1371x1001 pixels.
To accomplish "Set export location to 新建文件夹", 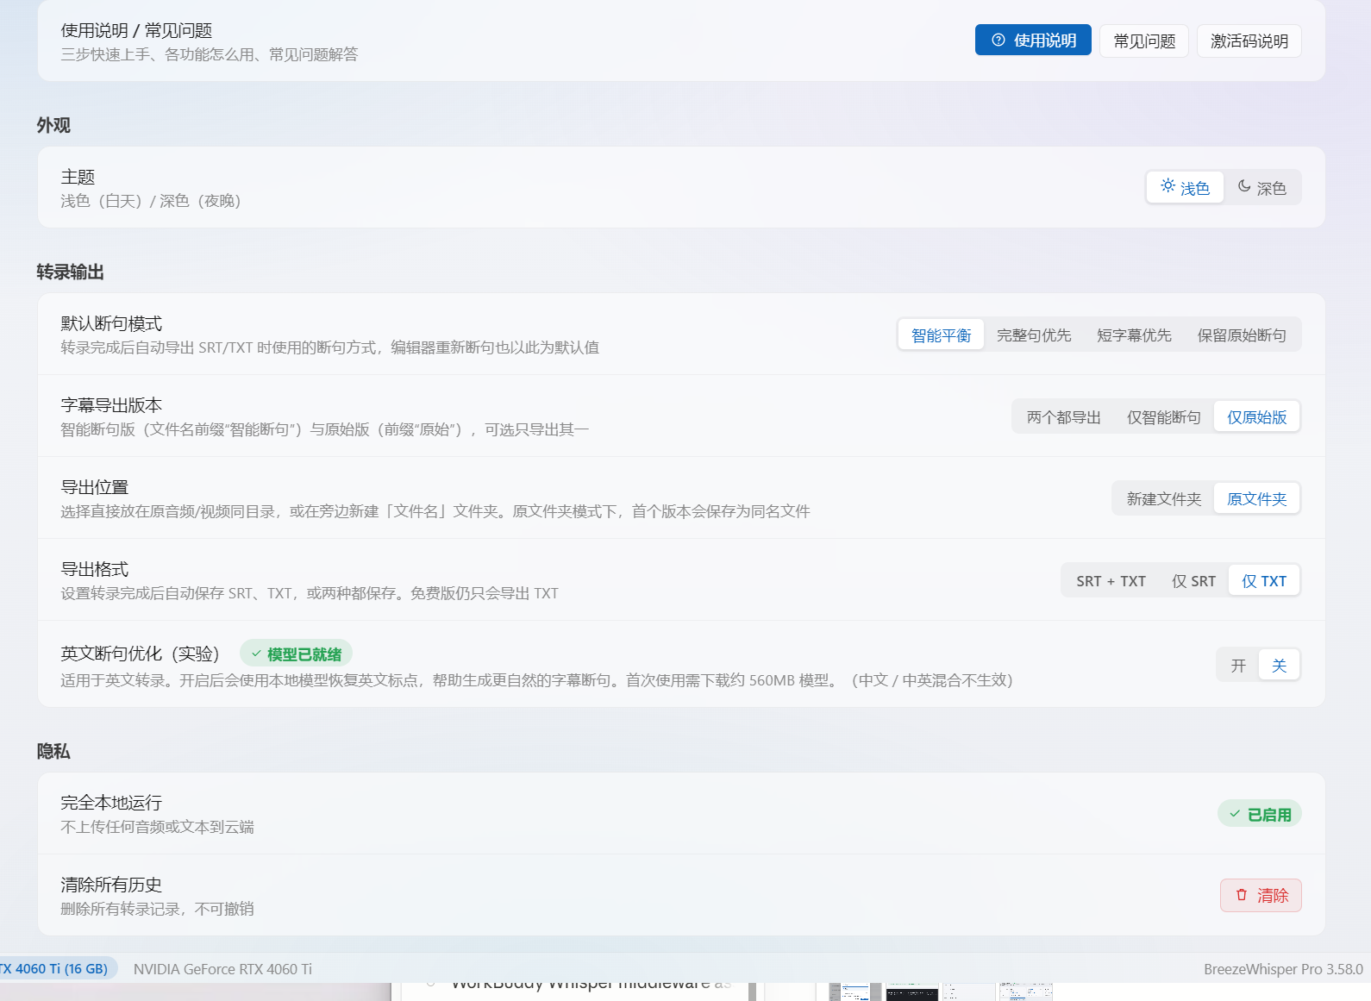I will (1164, 499).
